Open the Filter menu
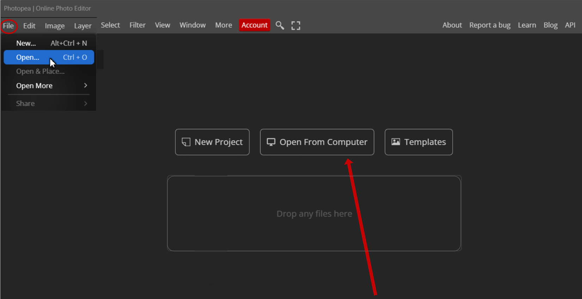 tap(138, 25)
